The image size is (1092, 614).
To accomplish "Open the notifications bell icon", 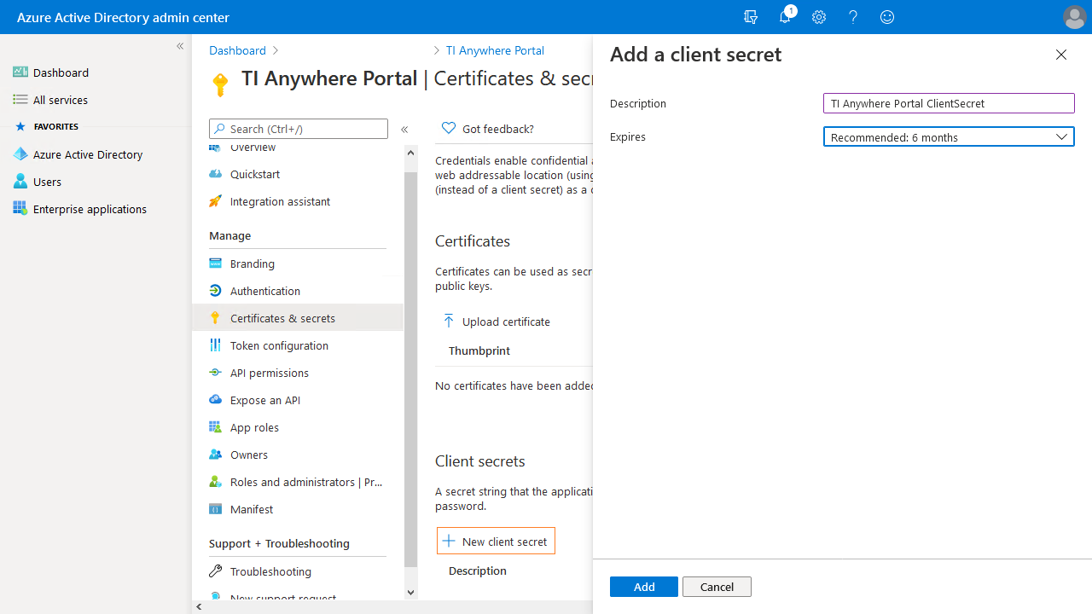I will click(785, 17).
